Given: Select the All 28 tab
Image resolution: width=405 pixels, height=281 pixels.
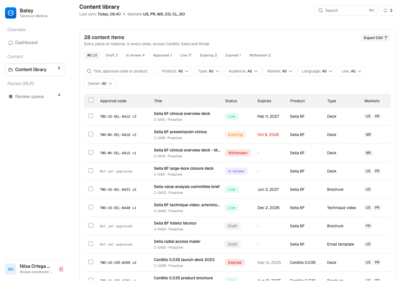Looking at the screenshot, I should point(92,55).
